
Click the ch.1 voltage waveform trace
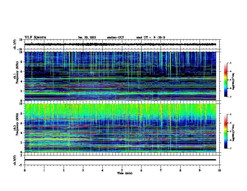120,44
